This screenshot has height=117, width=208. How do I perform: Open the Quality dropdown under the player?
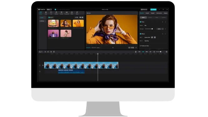coord(98,48)
